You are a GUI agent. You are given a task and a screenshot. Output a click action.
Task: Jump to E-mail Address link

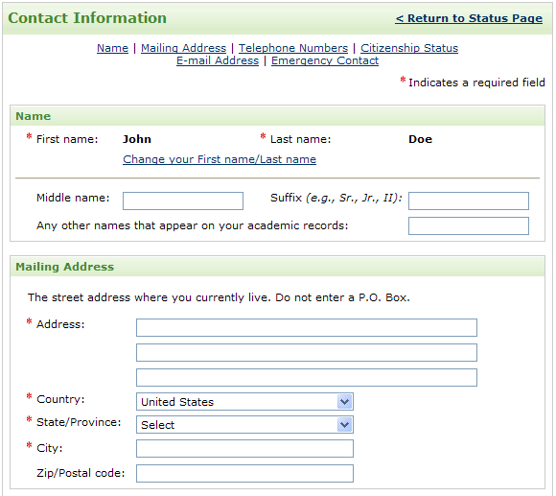coord(218,60)
